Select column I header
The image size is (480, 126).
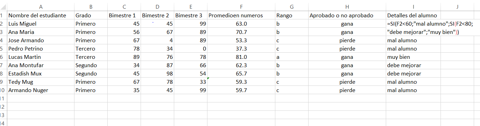tap(413, 7)
